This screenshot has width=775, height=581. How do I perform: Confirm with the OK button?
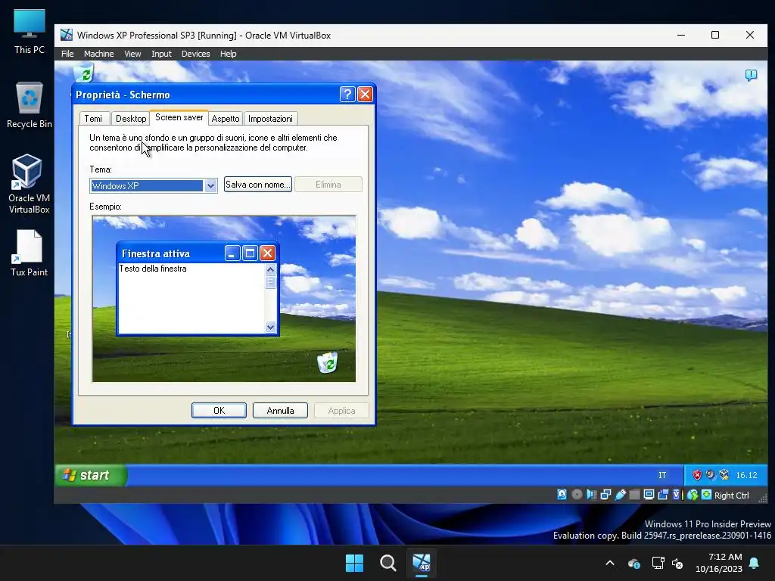(x=219, y=411)
